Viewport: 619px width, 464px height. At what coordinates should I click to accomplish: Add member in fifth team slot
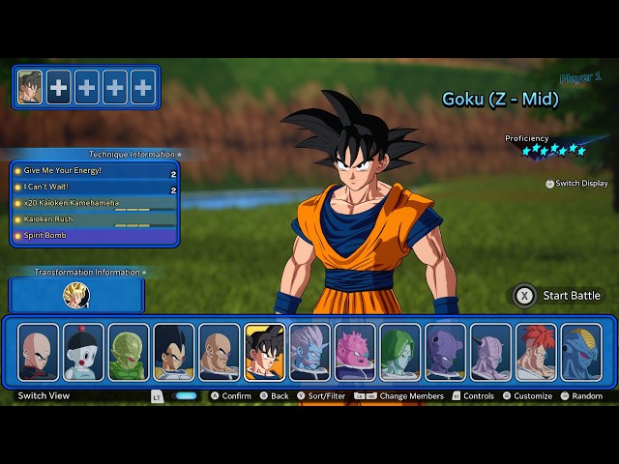click(143, 87)
